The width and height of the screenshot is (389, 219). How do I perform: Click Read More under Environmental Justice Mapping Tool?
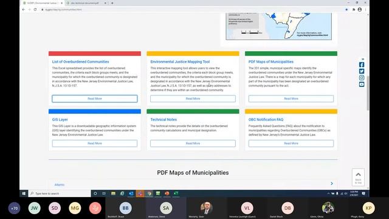point(193,99)
